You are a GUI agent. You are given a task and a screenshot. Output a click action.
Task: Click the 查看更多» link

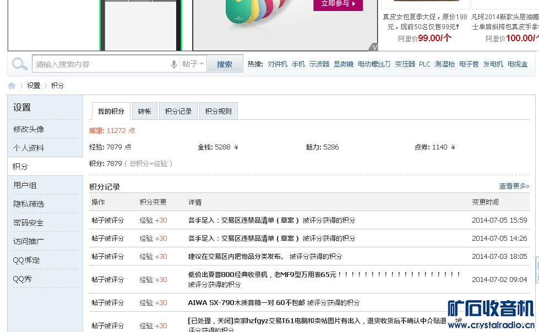514,186
